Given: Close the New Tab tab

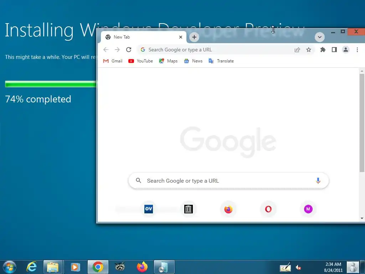Looking at the screenshot, I should click(181, 37).
